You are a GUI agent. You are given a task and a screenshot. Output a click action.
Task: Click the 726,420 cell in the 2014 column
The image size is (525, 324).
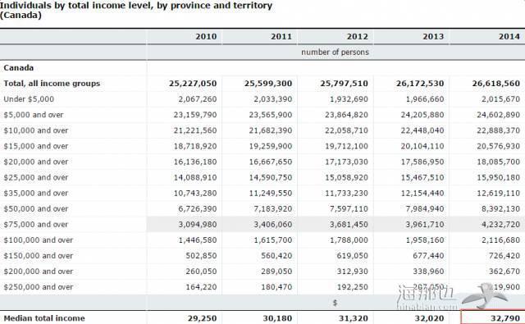(504, 256)
